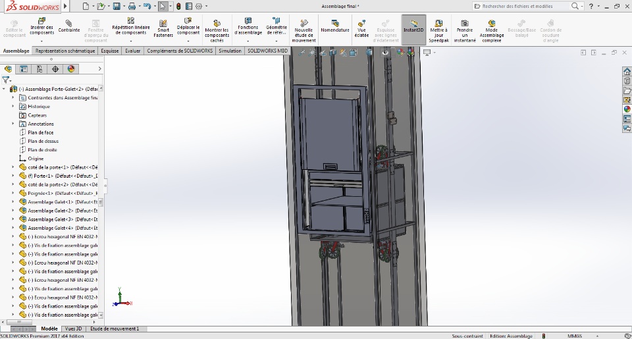Click the Save floppy disk icon
Viewport: 632px width, 339px height.
coord(117,7)
